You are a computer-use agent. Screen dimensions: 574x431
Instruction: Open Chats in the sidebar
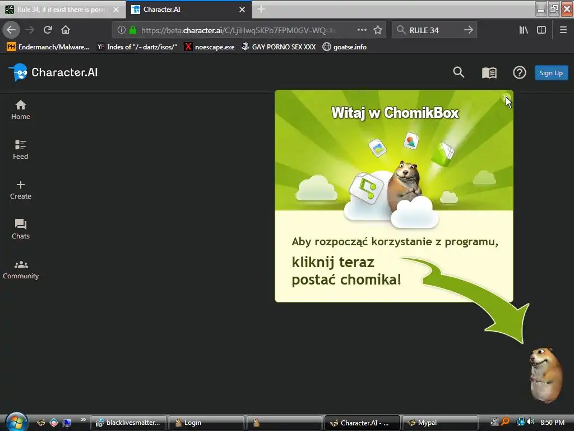pos(21,230)
